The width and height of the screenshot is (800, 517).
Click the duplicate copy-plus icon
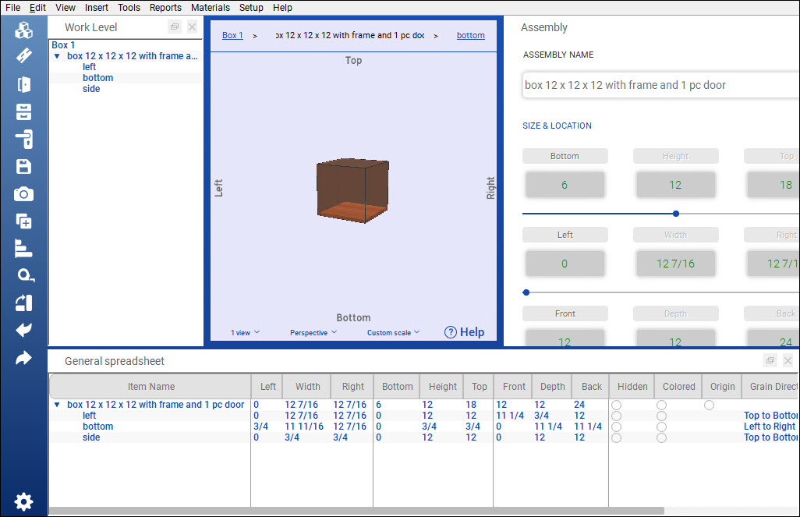(23, 221)
